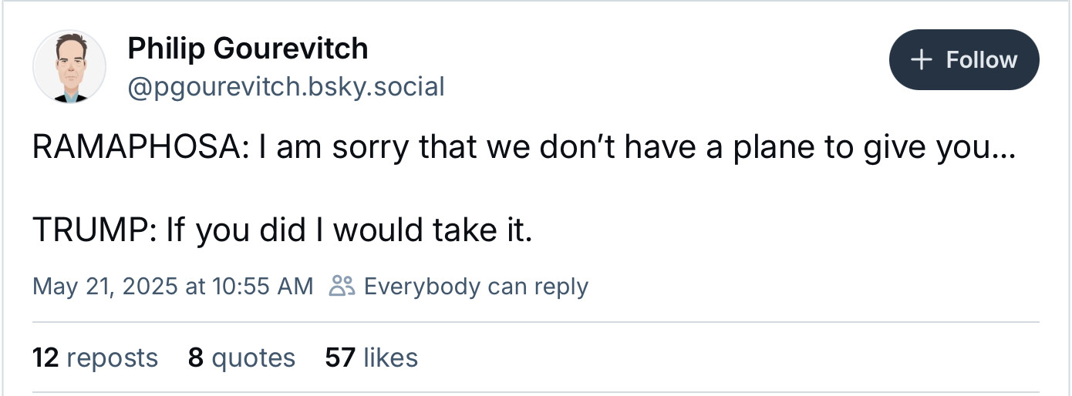This screenshot has width=1072, height=396.
Task: Click the word "TRUMP:" in the post
Action: [96, 230]
